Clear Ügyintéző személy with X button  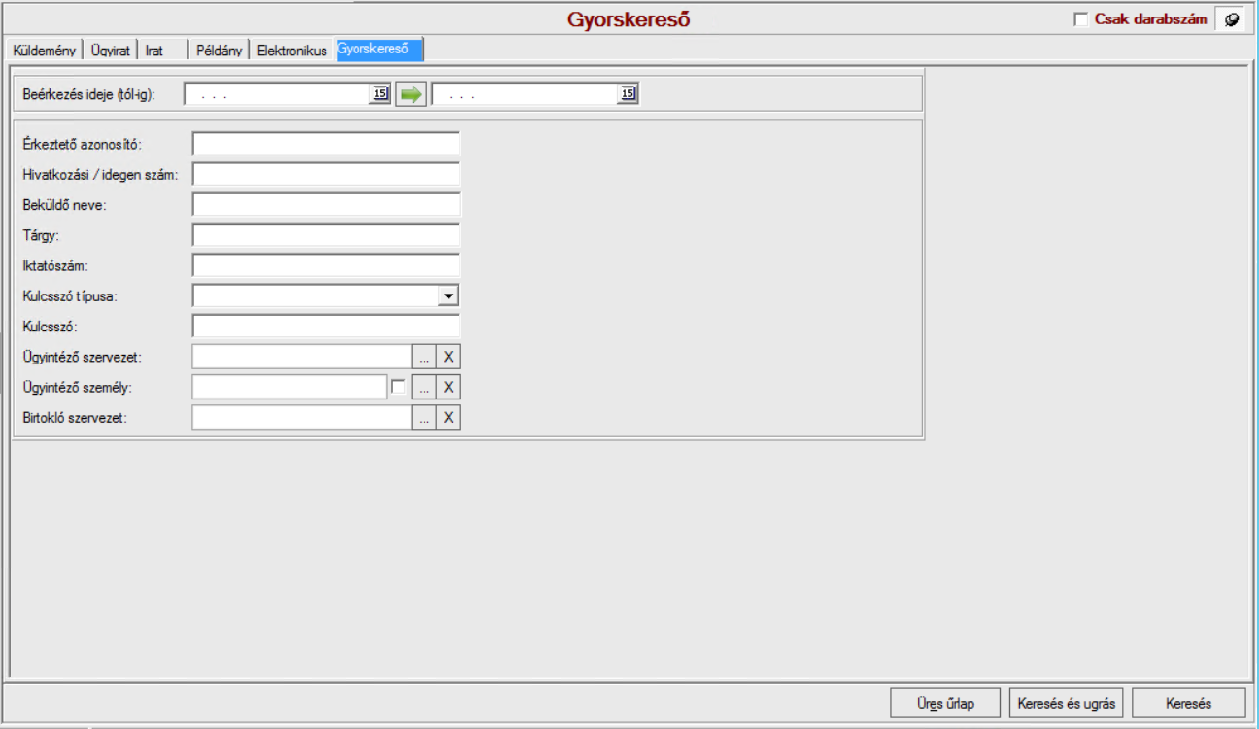point(448,387)
